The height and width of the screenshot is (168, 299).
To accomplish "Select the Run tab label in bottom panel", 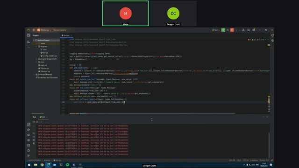I will pyautogui.click(x=34, y=117).
